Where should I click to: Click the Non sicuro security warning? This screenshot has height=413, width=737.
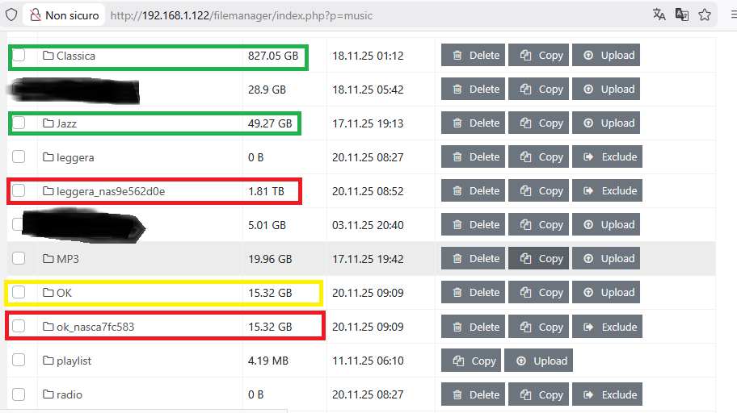pyautogui.click(x=64, y=15)
